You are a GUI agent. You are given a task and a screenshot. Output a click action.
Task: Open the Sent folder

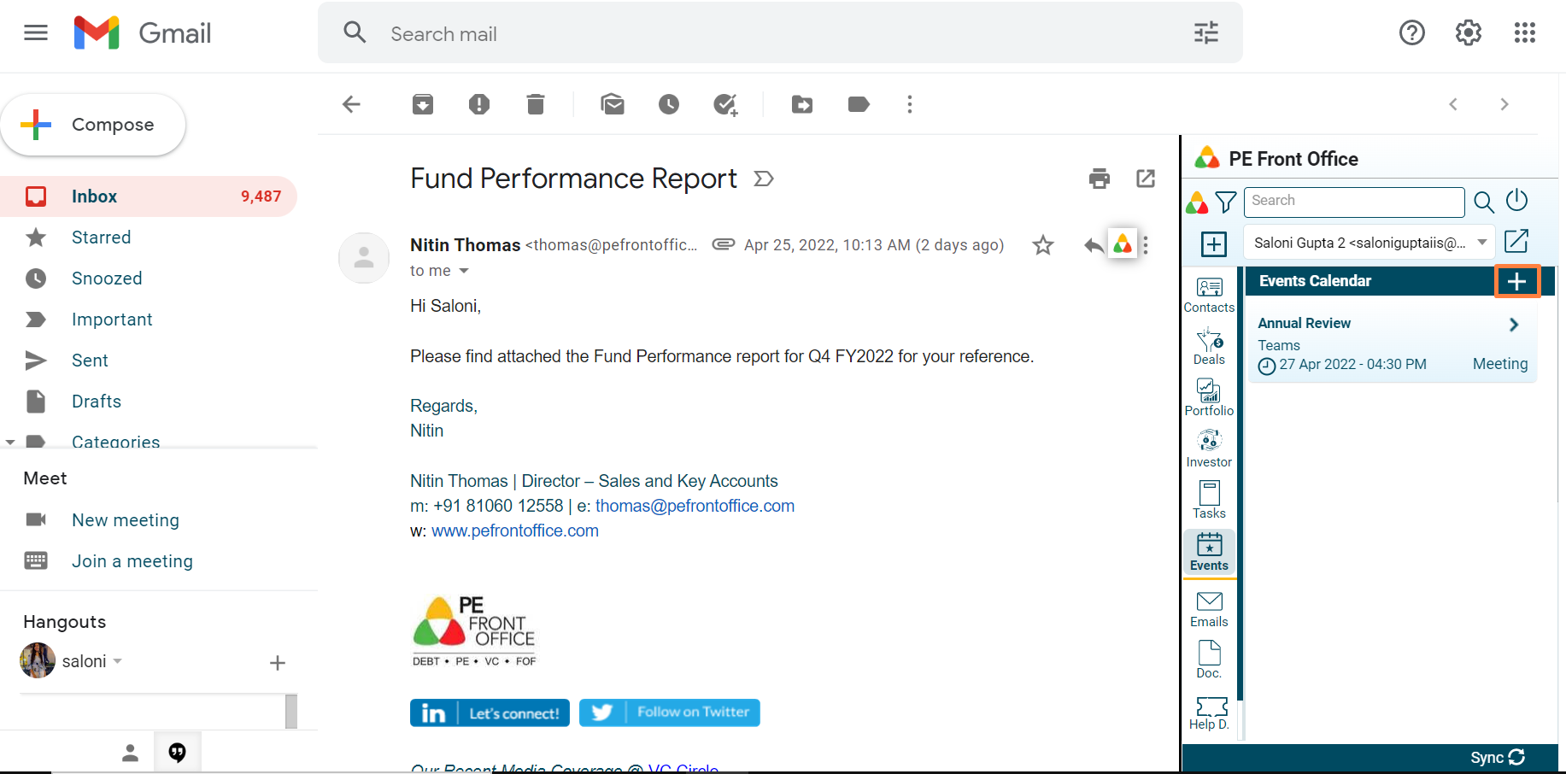pos(90,361)
